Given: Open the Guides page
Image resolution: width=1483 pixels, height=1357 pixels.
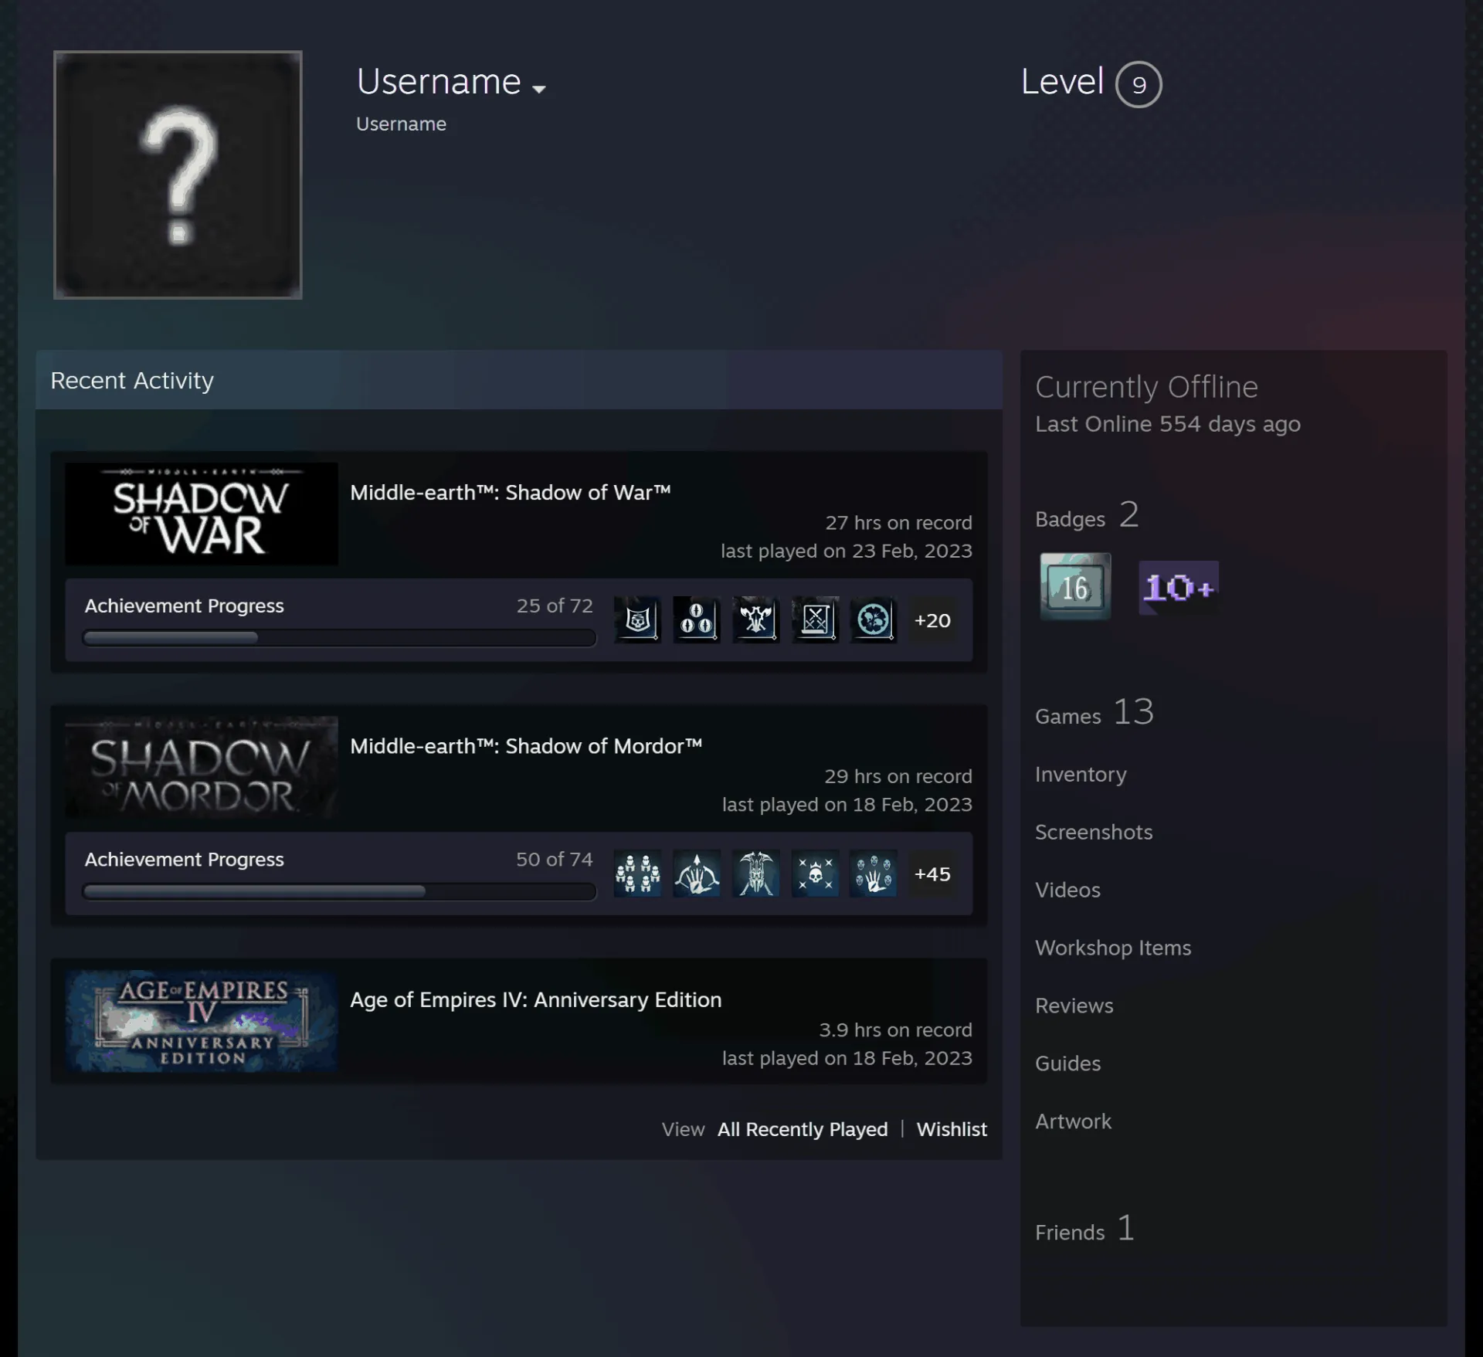Looking at the screenshot, I should (1067, 1064).
